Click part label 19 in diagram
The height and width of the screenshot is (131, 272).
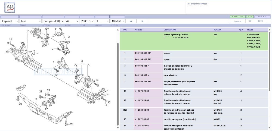(x=50, y=105)
